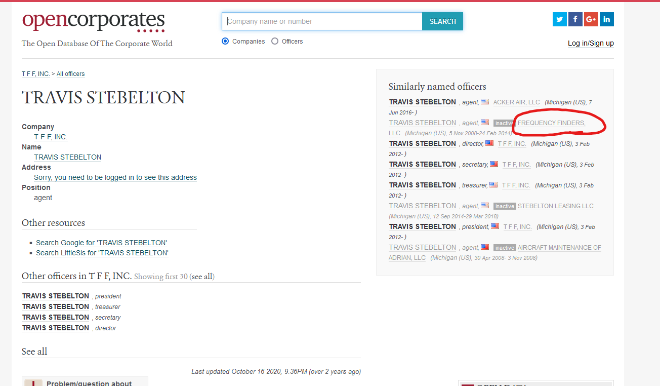Image resolution: width=660 pixels, height=386 pixels.
Task: Open the All officers breadcrumb link
Action: point(70,74)
